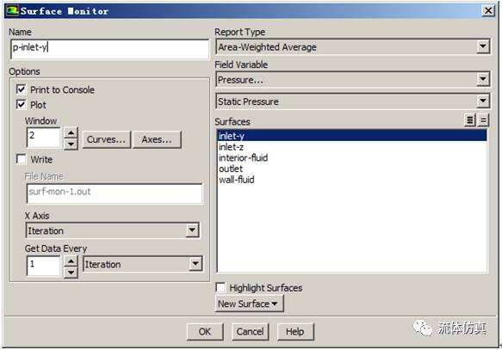The height and width of the screenshot is (350, 502).
Task: Open the Curves settings button
Action: 107,139
